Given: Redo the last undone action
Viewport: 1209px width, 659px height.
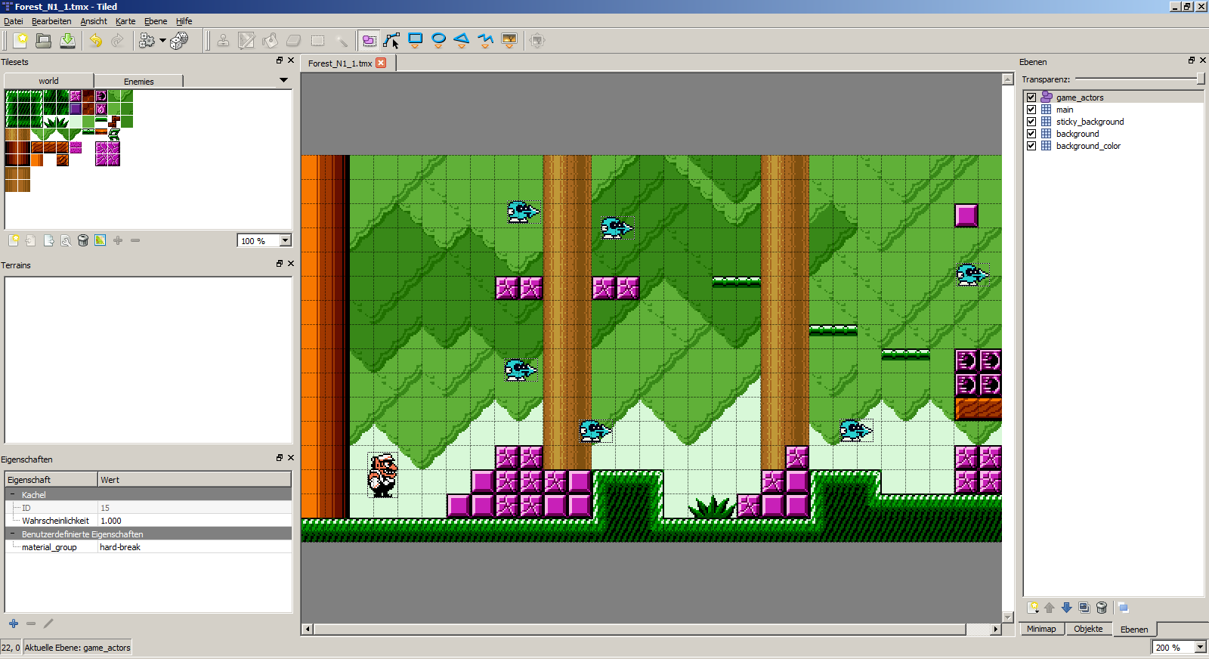Looking at the screenshot, I should (x=118, y=40).
